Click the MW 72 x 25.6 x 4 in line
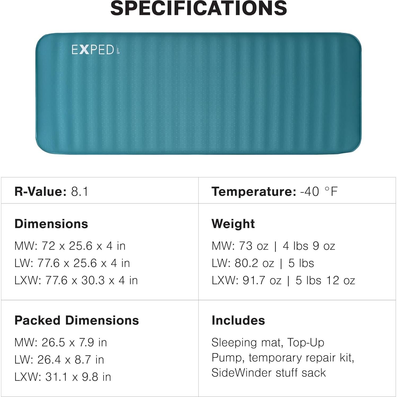The image size is (397, 397). (70, 246)
